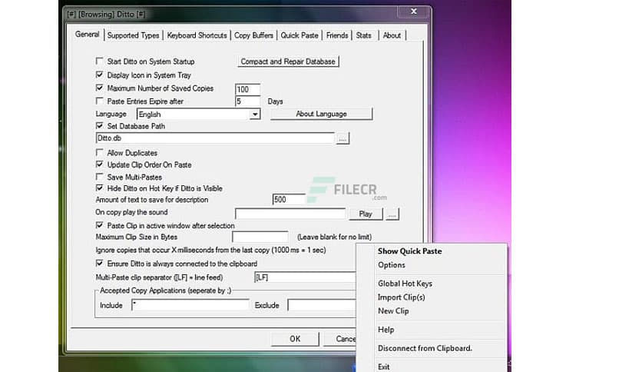
Task: Open the Language dropdown
Action: click(255, 115)
